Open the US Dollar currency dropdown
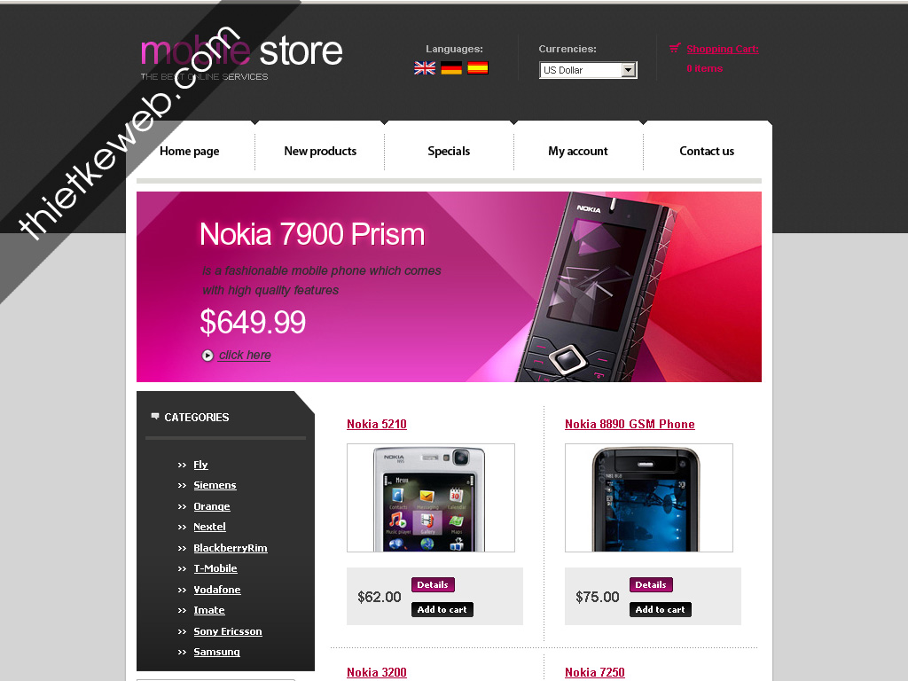The image size is (908, 681). pyautogui.click(x=588, y=70)
